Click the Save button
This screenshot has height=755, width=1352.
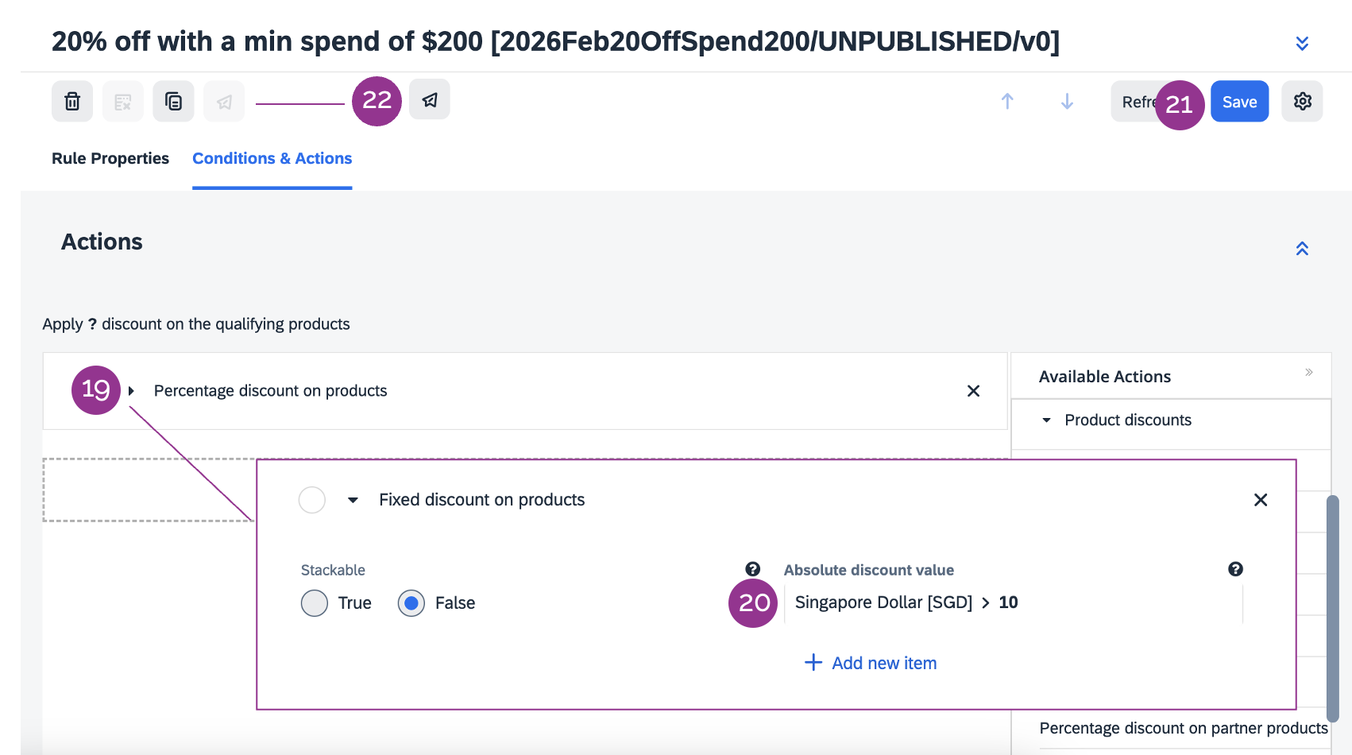(1239, 102)
